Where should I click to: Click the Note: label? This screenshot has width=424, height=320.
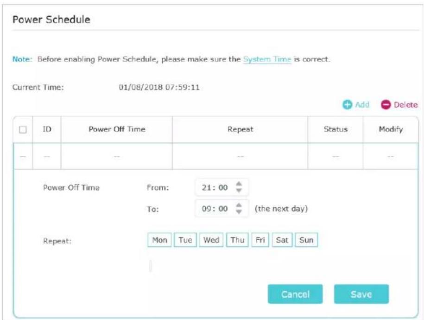[22, 59]
